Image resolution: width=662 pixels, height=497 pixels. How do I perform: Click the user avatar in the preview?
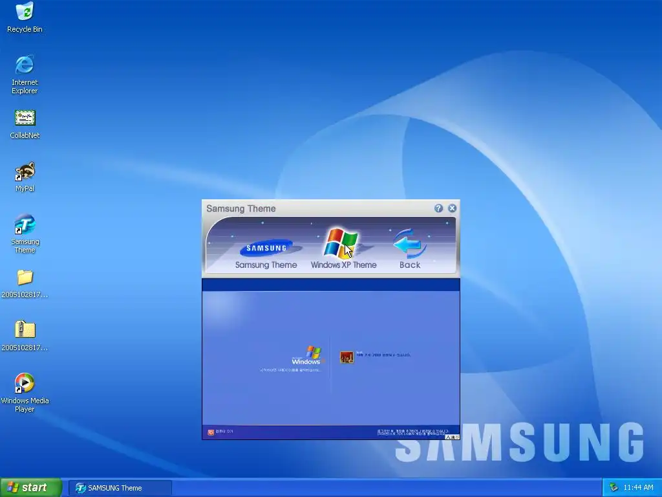click(x=347, y=357)
